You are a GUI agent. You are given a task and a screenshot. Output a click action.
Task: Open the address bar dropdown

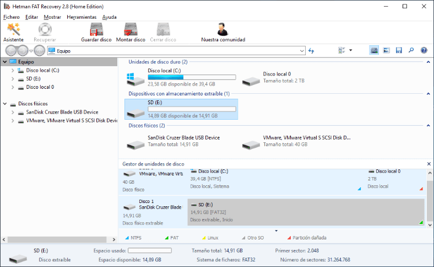(x=302, y=51)
